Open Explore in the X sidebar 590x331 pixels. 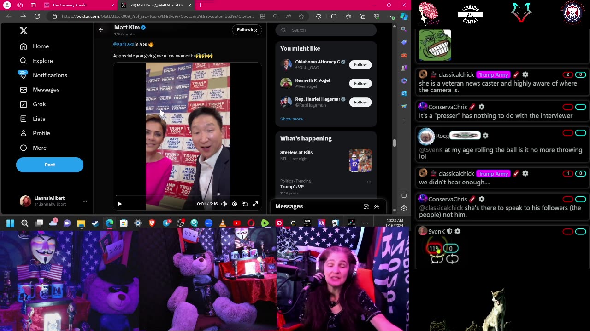click(36, 61)
